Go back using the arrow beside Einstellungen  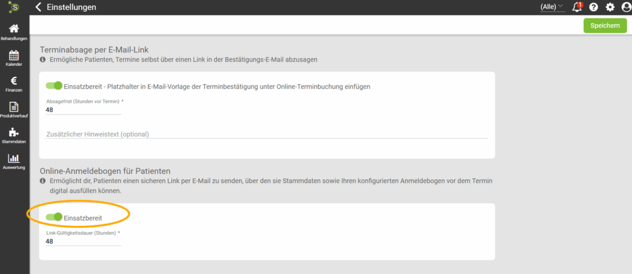pyautogui.click(x=39, y=7)
